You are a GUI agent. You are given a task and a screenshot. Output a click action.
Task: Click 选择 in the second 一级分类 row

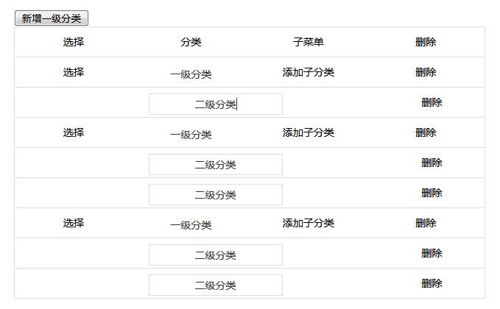click(73, 132)
